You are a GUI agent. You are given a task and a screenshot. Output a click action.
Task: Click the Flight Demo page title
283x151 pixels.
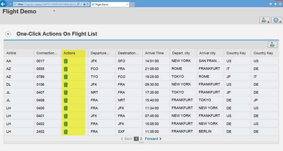tap(19, 11)
